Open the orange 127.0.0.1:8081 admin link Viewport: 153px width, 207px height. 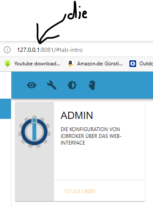point(80,191)
